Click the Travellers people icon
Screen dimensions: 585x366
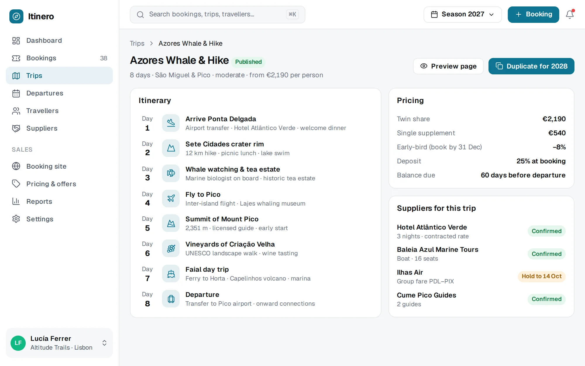pos(16,111)
